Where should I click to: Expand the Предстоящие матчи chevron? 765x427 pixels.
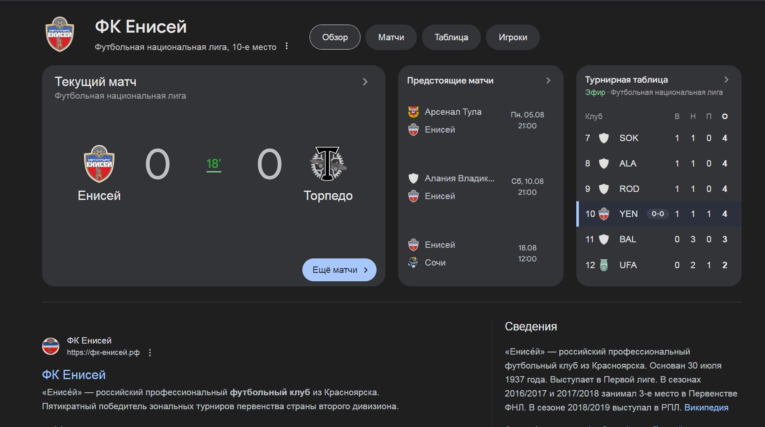pyautogui.click(x=548, y=80)
